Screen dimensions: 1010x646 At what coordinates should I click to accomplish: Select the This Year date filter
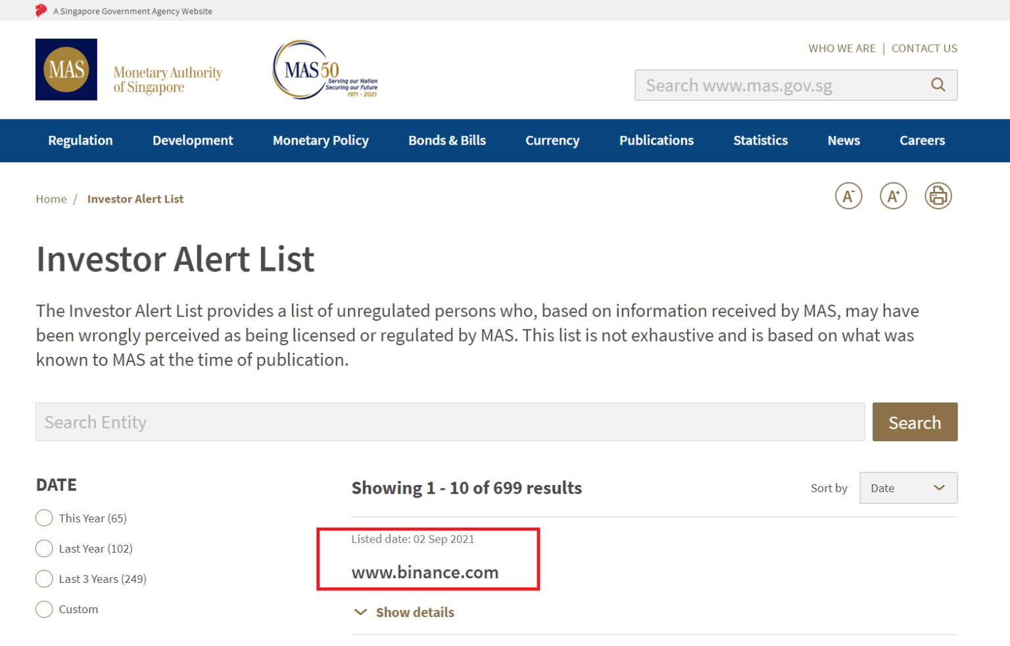click(x=44, y=518)
